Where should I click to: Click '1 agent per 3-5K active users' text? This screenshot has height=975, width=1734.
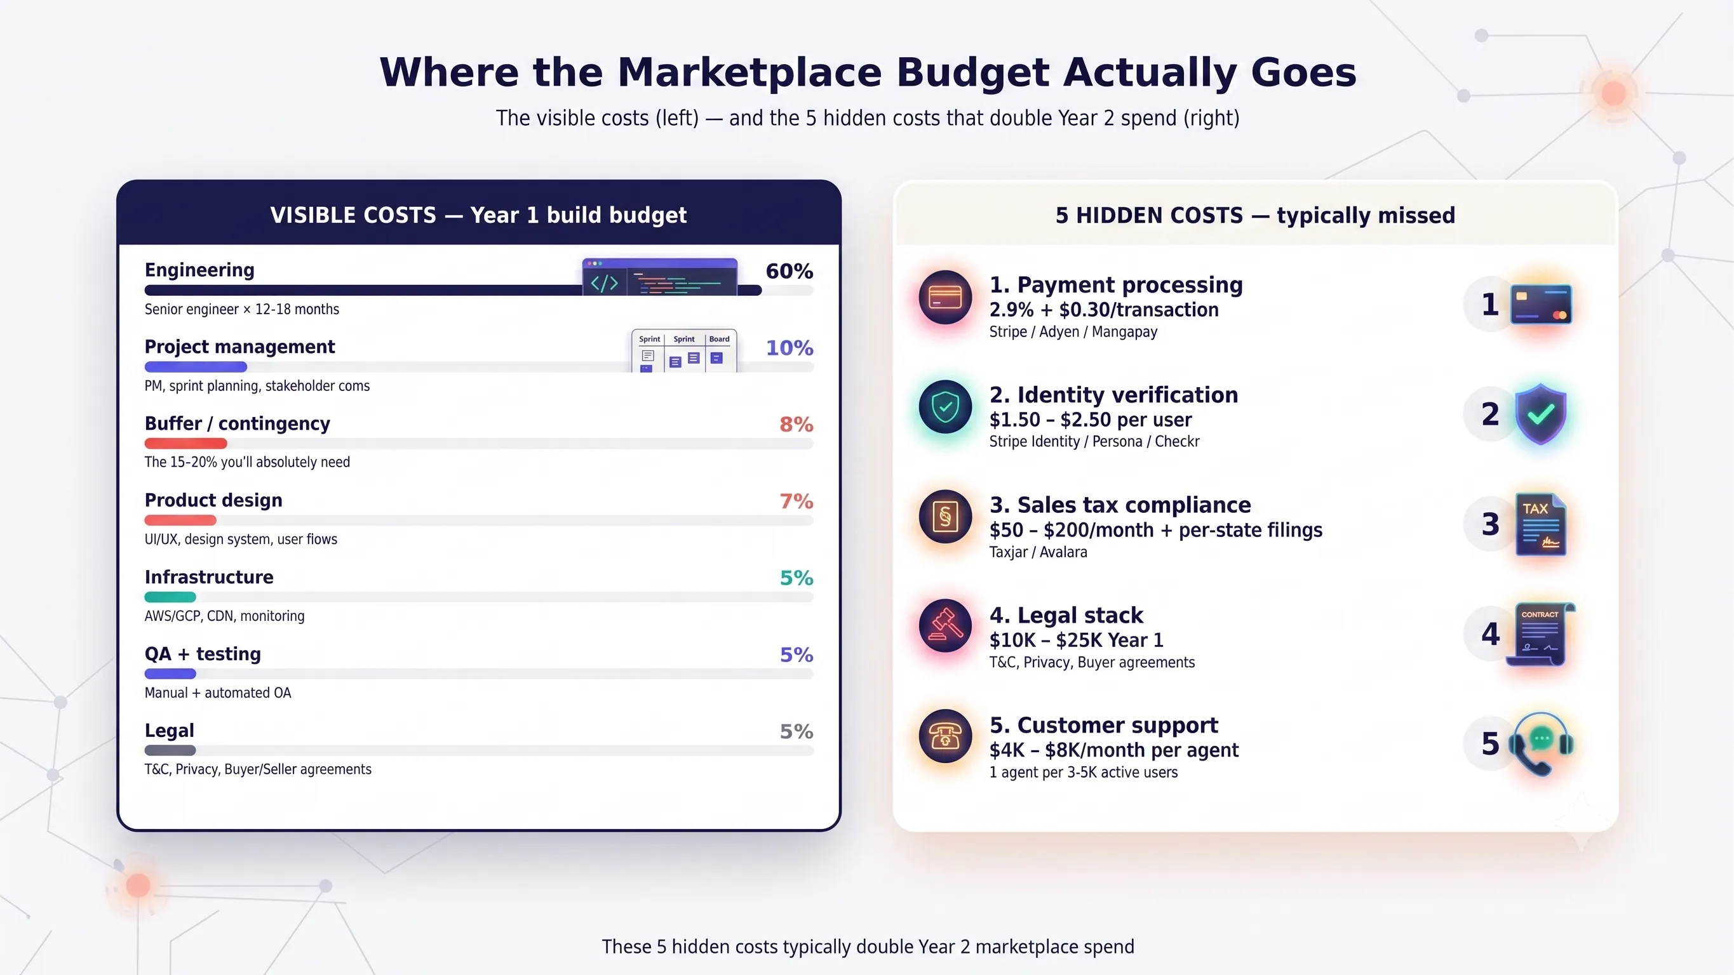click(1083, 773)
